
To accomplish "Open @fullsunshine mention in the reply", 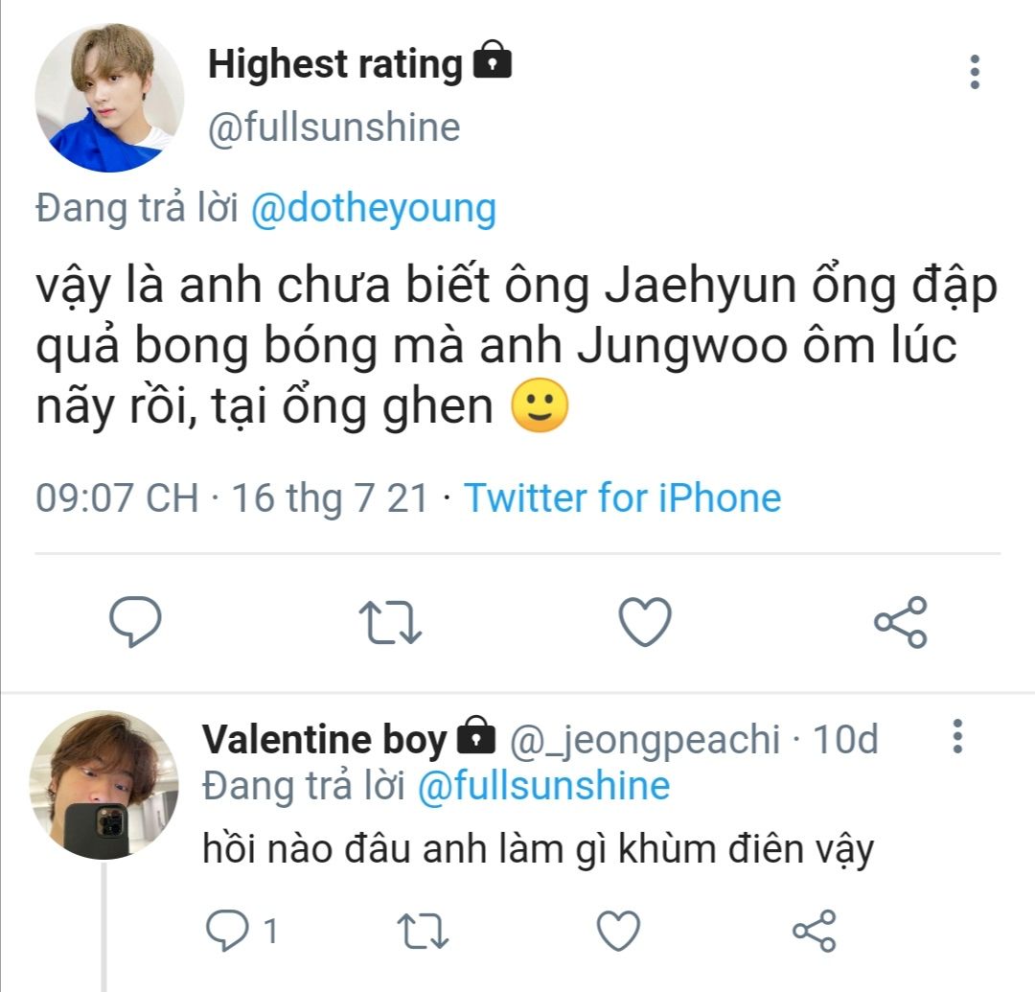I will [543, 786].
